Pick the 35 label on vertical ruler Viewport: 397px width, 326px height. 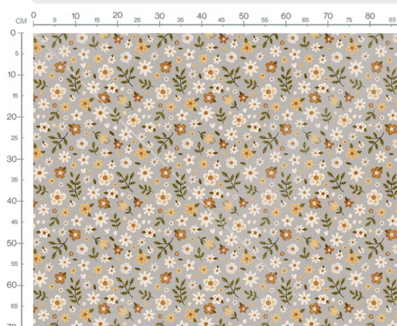click(14, 180)
